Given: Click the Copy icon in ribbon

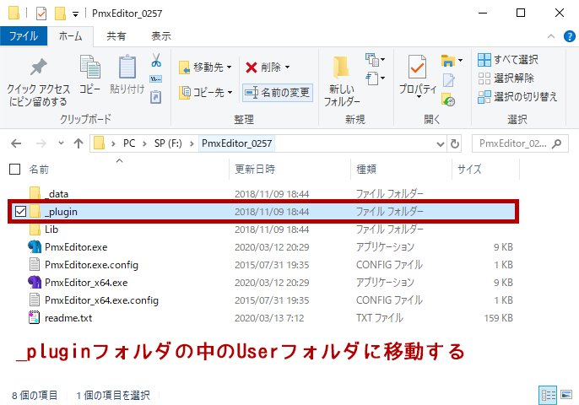Looking at the screenshot, I should [90, 67].
